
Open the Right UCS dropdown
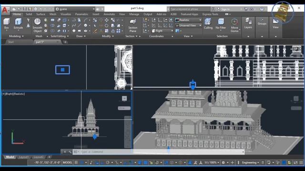pyautogui.click(x=162, y=31)
